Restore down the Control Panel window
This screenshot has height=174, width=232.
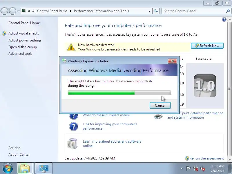click(x=217, y=3)
